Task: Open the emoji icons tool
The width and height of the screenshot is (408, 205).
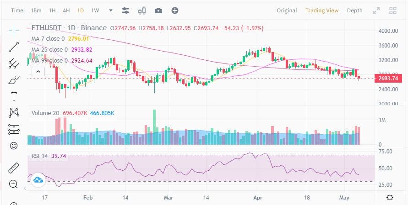Action: pos(14,146)
